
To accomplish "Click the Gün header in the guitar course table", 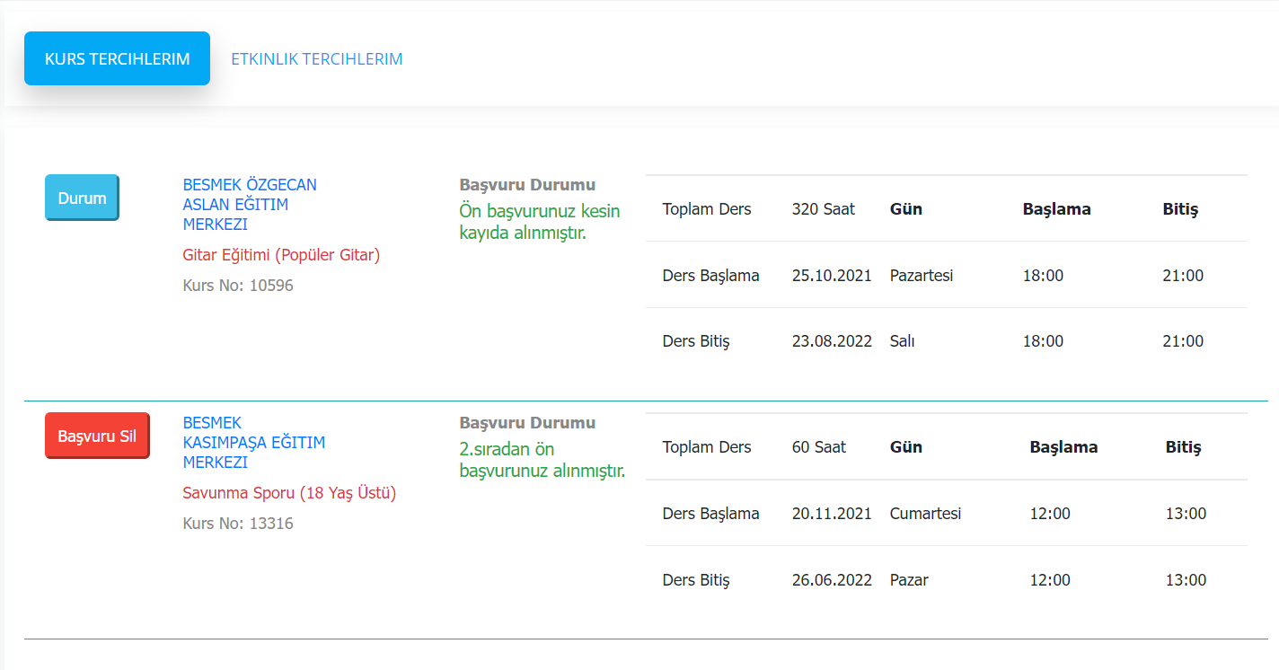I will point(905,209).
